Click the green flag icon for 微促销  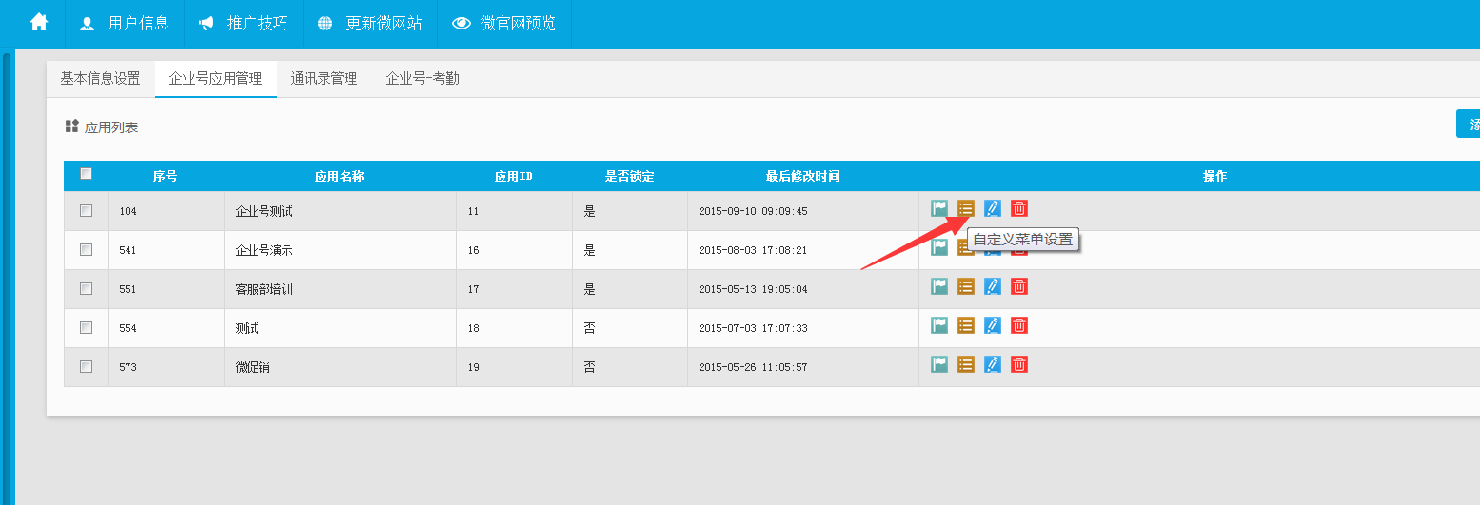click(939, 364)
